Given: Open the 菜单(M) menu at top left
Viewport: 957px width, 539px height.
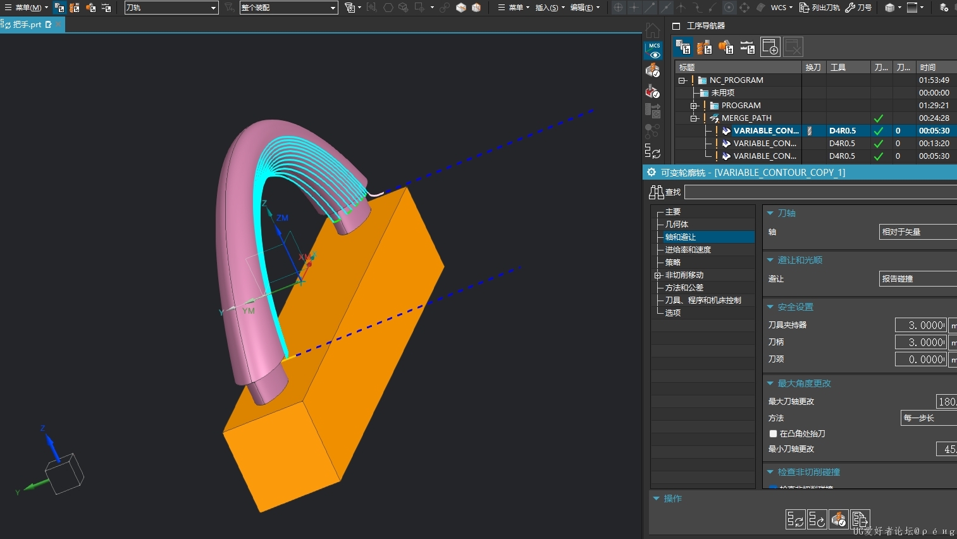Looking at the screenshot, I should (x=25, y=8).
